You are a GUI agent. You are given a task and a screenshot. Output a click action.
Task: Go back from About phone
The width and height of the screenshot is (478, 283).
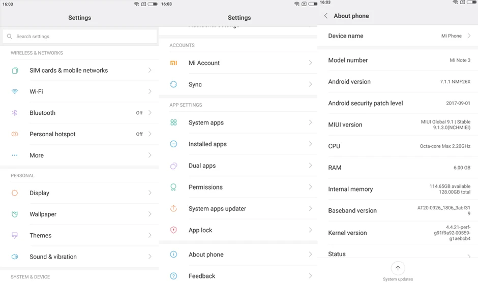[x=326, y=16]
